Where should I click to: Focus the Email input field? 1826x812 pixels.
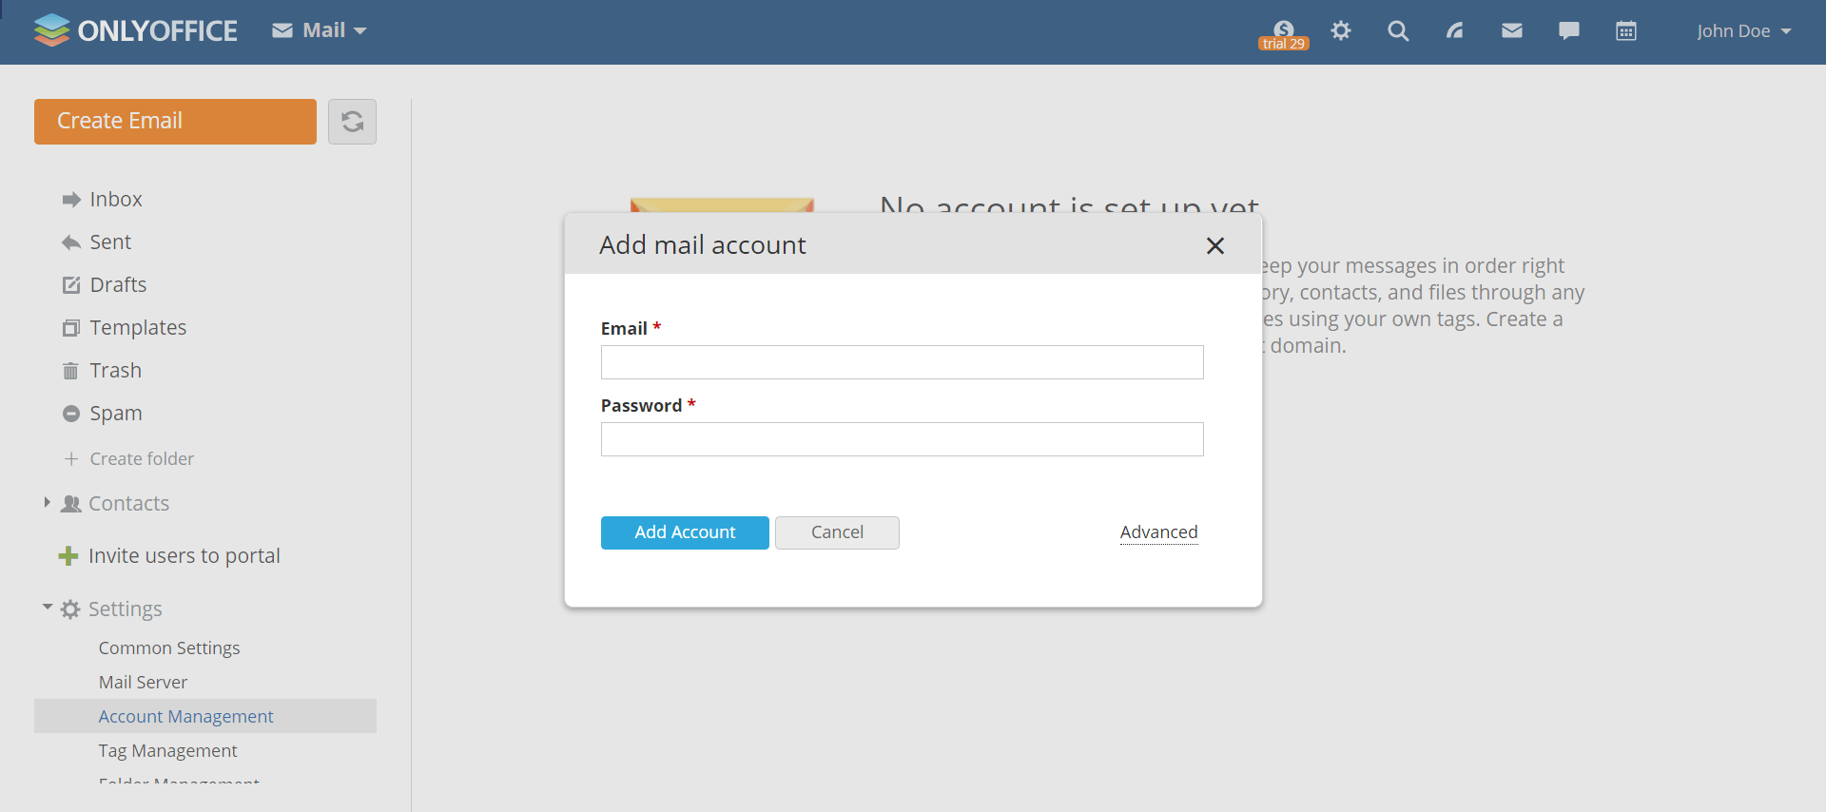[902, 362]
